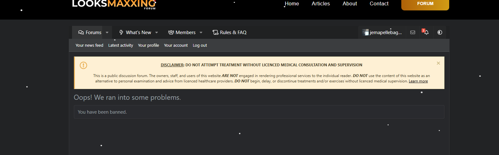Open the What's New section

click(135, 33)
